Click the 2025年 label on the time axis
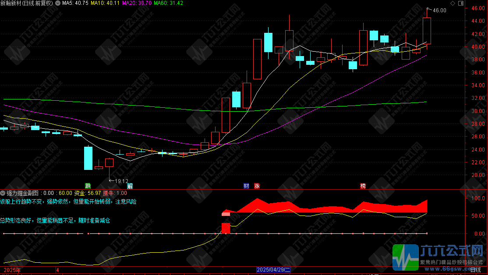This screenshot has width=488, height=275. pos(11,270)
